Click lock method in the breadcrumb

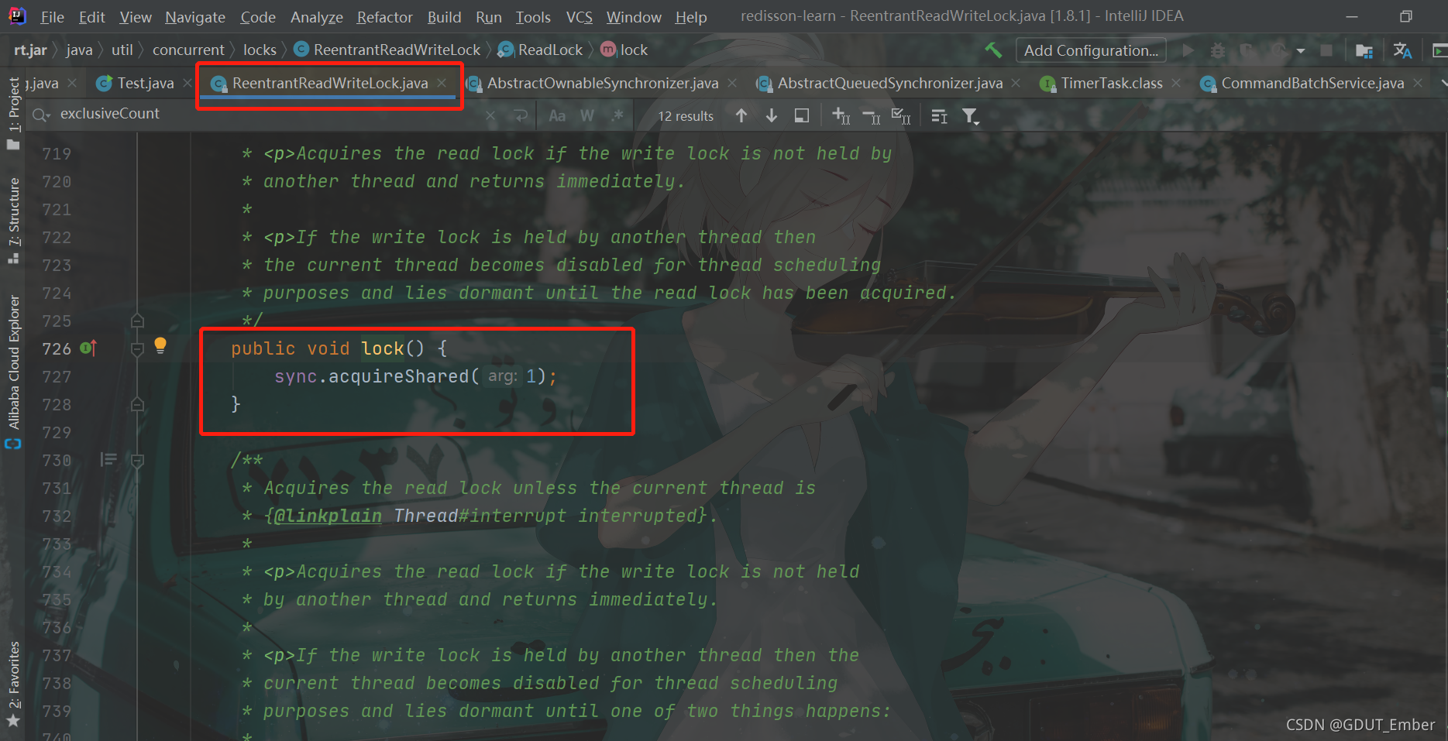624,50
